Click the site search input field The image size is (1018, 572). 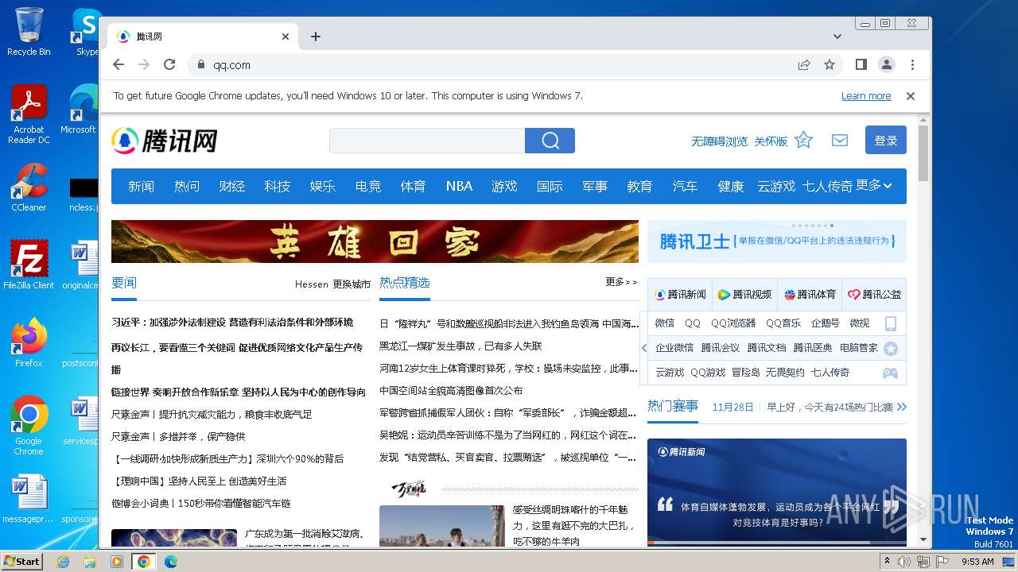tap(427, 141)
